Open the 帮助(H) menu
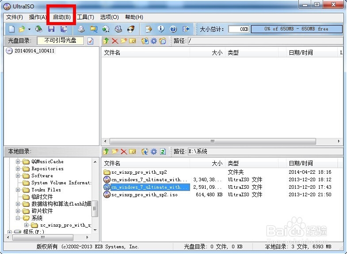Viewport: 347px width, 254px height. (134, 17)
